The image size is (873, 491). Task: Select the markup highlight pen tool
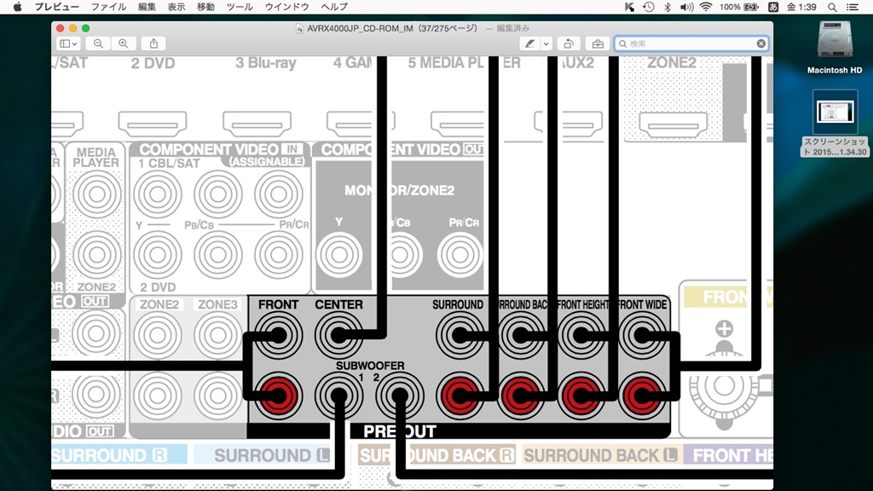coord(529,43)
